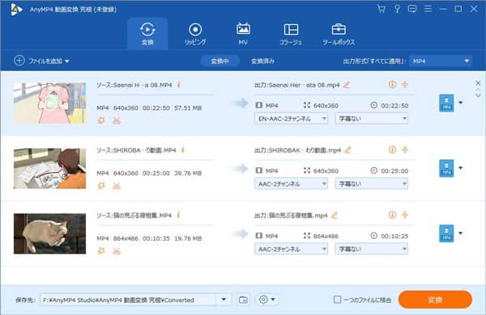The height and width of the screenshot is (315, 486).
Task: Open the MV tab
Action: point(243,34)
